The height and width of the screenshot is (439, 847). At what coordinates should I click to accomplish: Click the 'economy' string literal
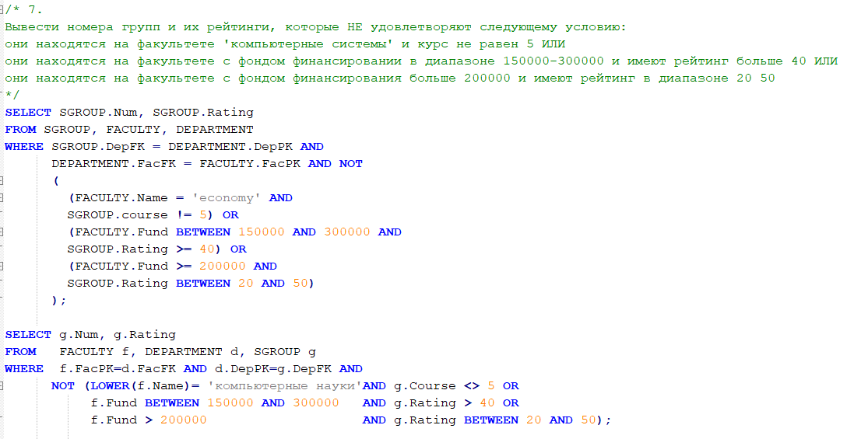(227, 198)
